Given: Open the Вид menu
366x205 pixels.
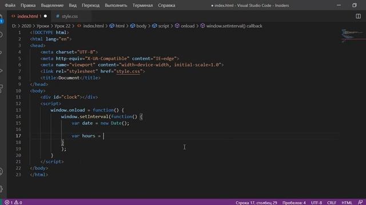Looking at the screenshot, I should [x=73, y=5].
